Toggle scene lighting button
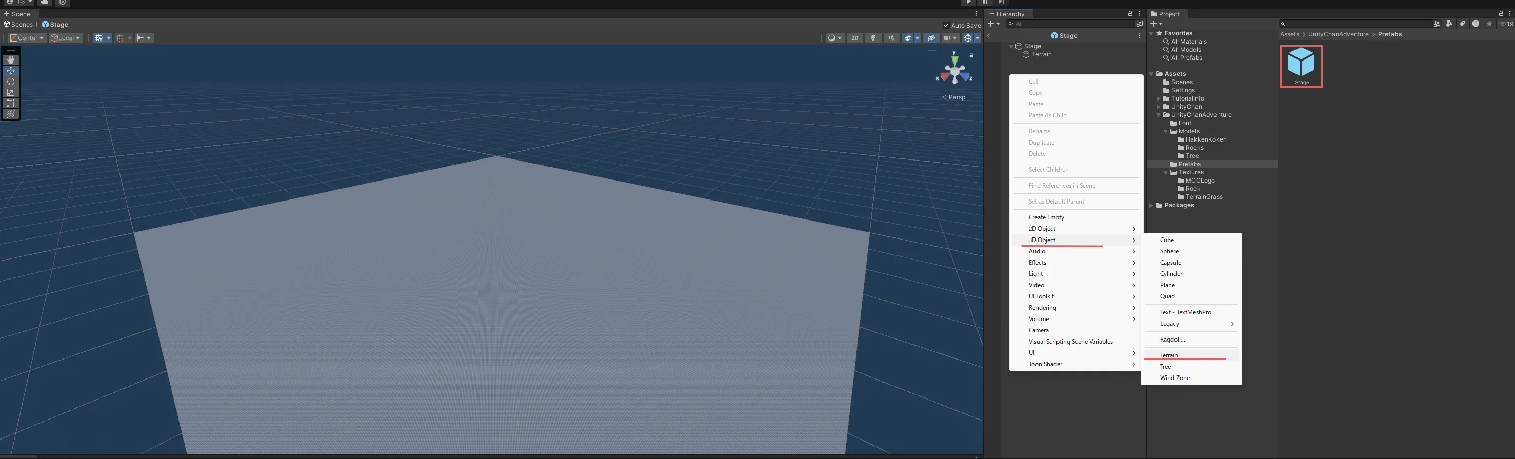 pos(873,38)
